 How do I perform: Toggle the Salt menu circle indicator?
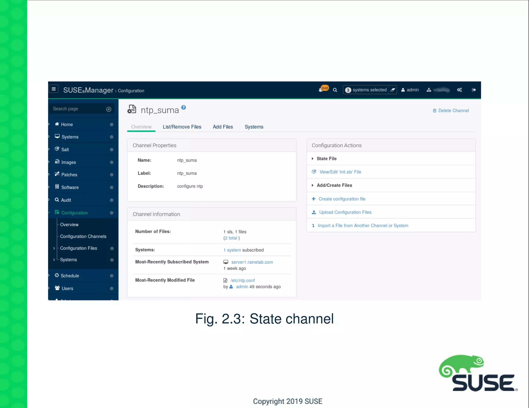(112, 150)
